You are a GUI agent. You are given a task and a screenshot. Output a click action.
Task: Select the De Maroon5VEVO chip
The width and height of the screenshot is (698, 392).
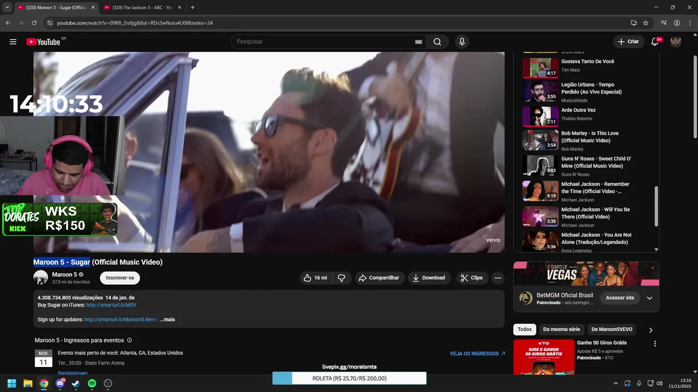coord(612,329)
